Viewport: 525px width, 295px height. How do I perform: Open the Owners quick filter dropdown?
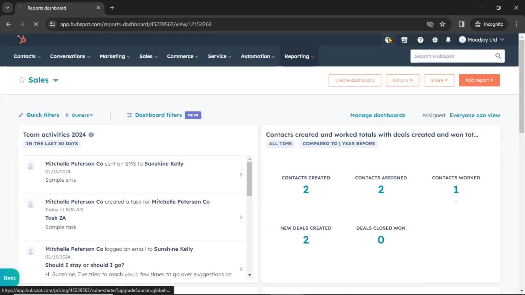(82, 115)
